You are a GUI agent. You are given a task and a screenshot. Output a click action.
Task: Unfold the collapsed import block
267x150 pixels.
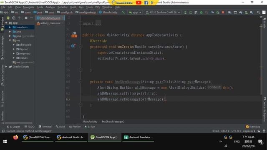(x=81, y=23)
